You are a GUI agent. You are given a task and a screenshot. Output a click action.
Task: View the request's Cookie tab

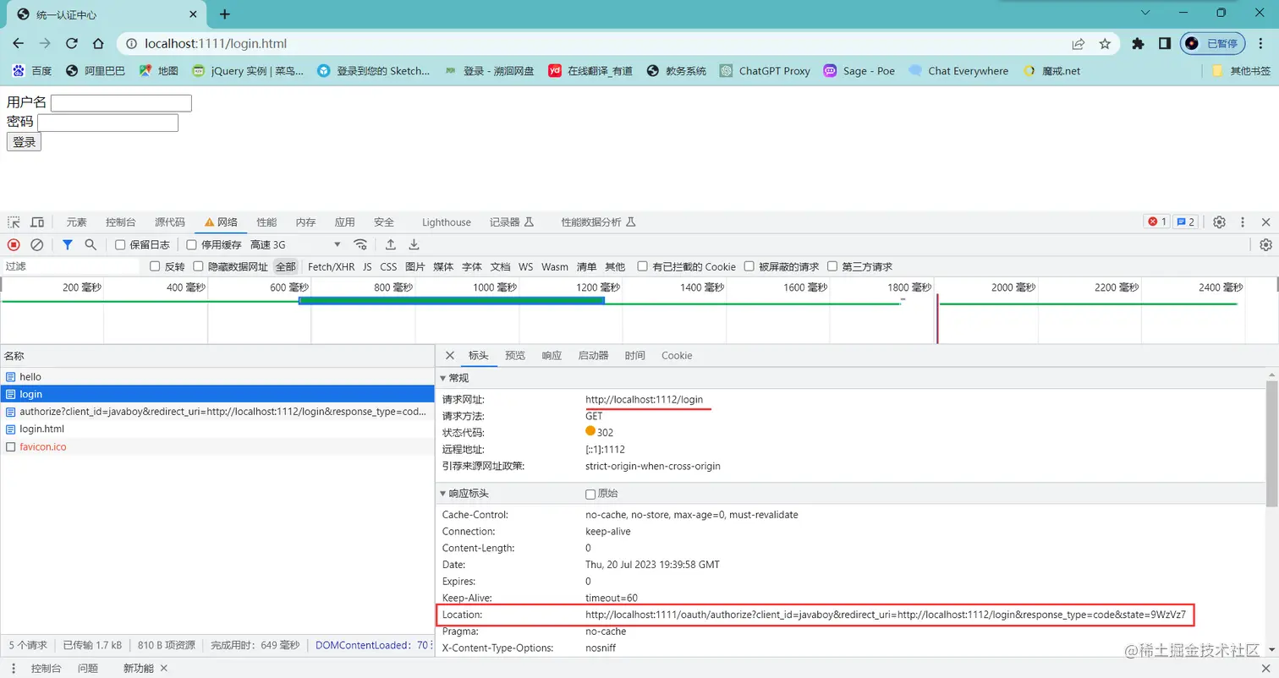point(677,356)
